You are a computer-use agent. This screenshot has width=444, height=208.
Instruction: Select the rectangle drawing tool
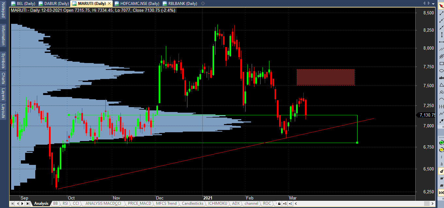click(x=441, y=63)
